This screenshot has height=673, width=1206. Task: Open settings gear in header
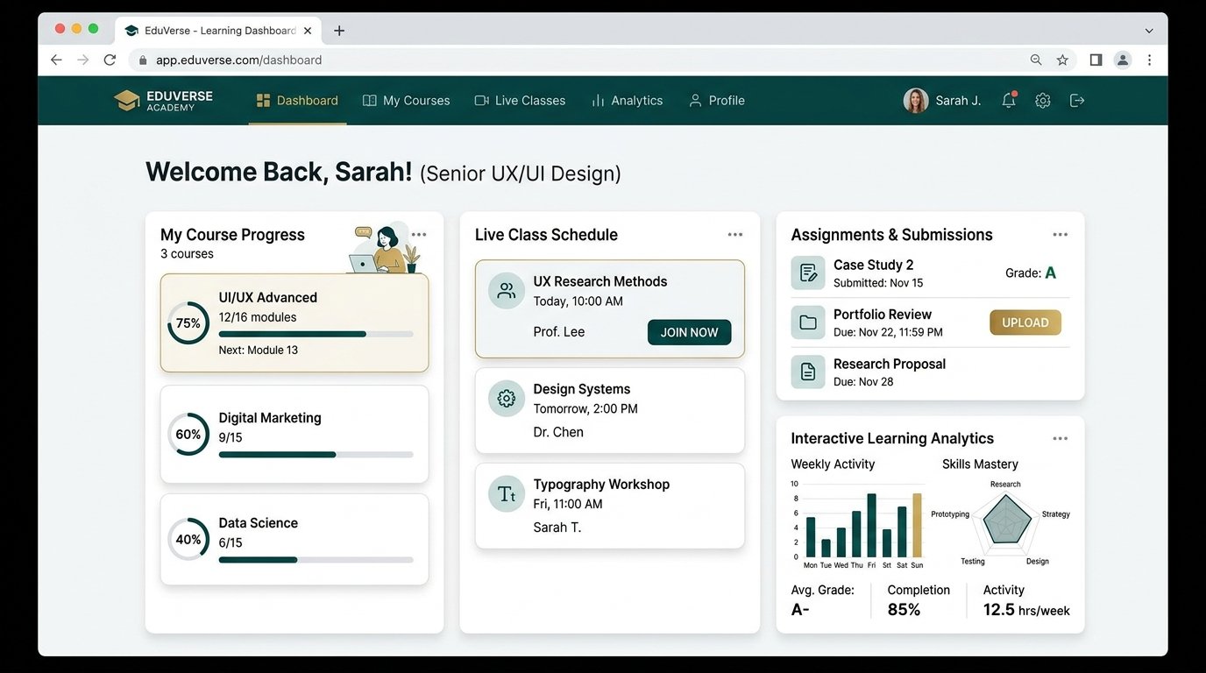pos(1042,101)
